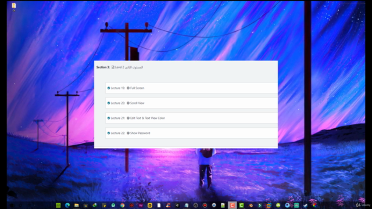Click the completed checkmark on Lecture 20
The image size is (372, 209).
109,103
